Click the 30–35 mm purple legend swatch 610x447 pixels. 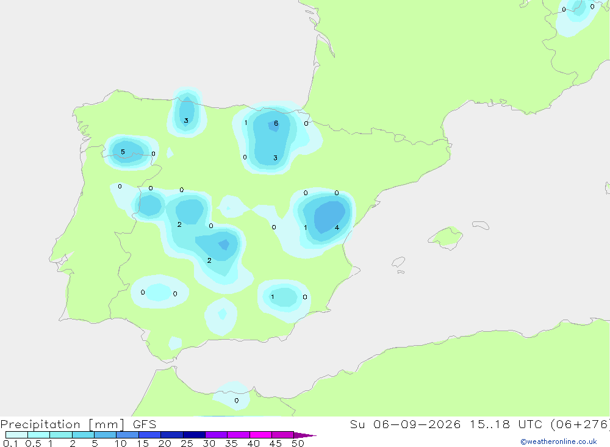click(x=217, y=435)
